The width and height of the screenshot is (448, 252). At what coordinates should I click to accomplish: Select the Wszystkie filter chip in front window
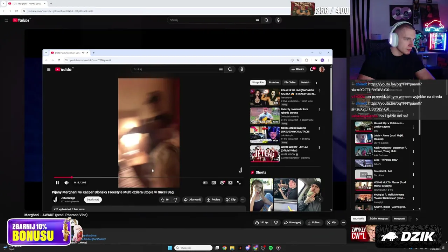(258, 83)
